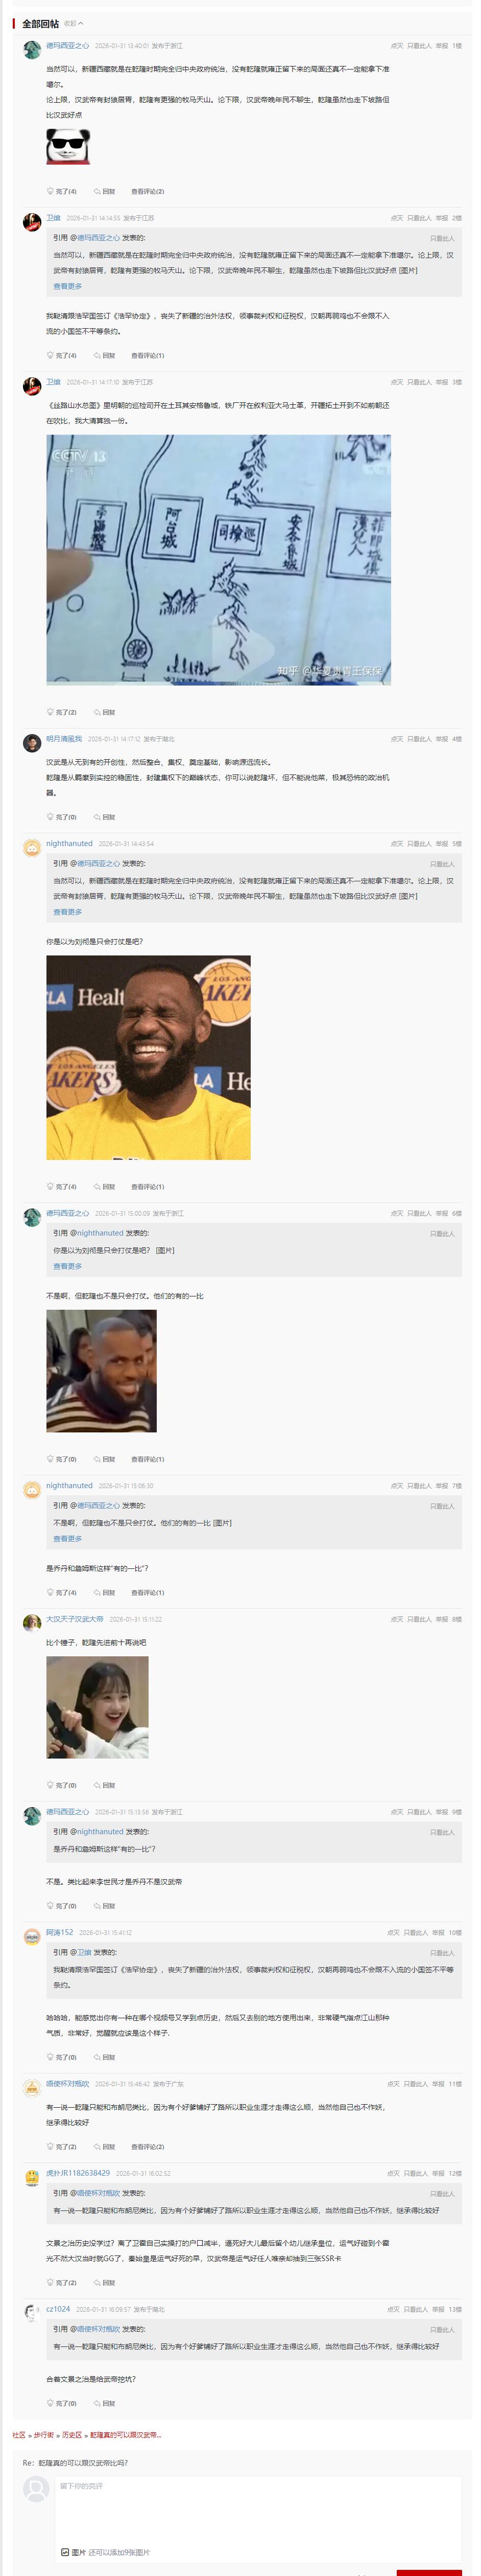This screenshot has width=481, height=2576.
Task: Expand 查看评论(2) under floor 1
Action: (x=148, y=191)
